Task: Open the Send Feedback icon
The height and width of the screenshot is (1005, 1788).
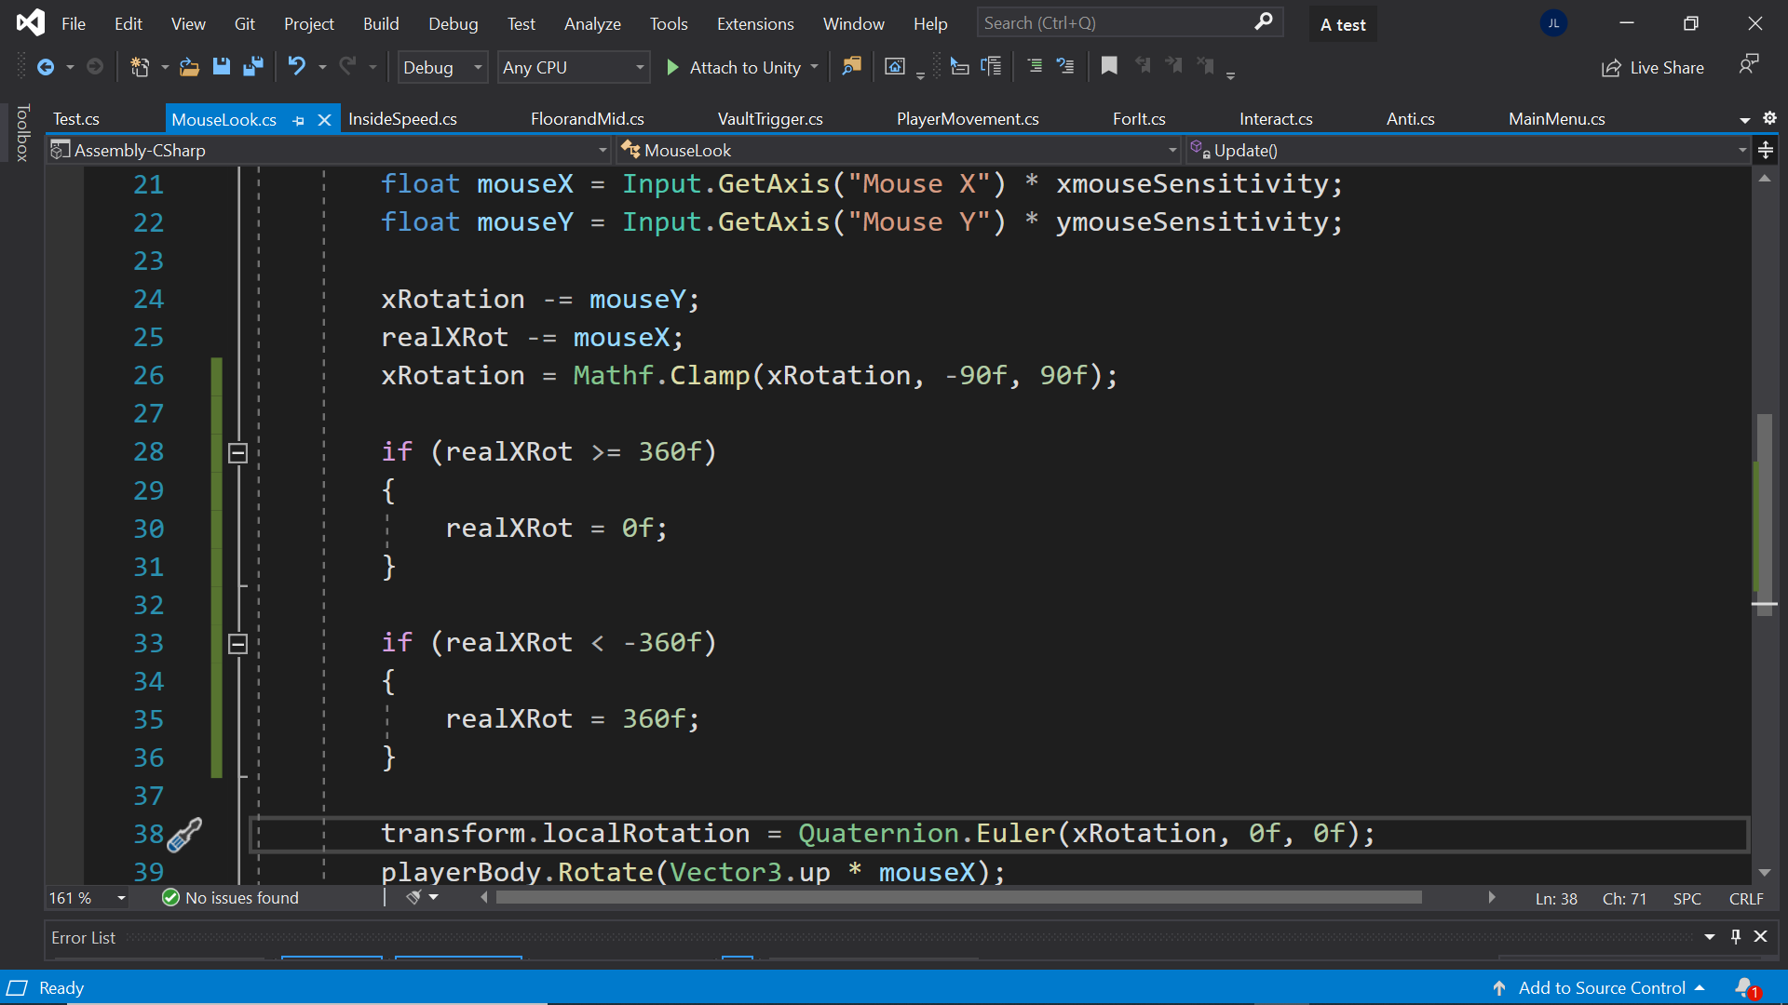Action: point(1748,65)
